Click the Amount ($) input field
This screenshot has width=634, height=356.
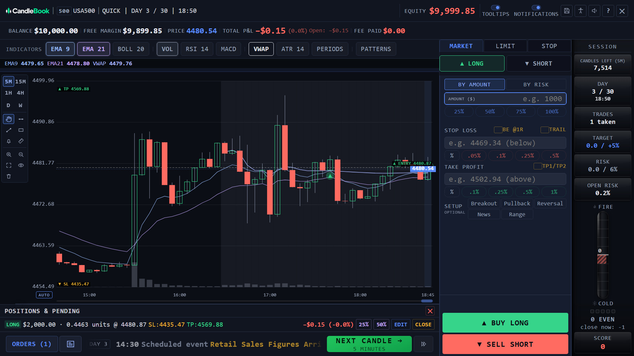point(505,99)
